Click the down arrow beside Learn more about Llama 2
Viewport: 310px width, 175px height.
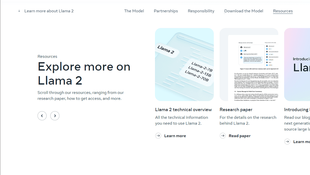coord(19,11)
